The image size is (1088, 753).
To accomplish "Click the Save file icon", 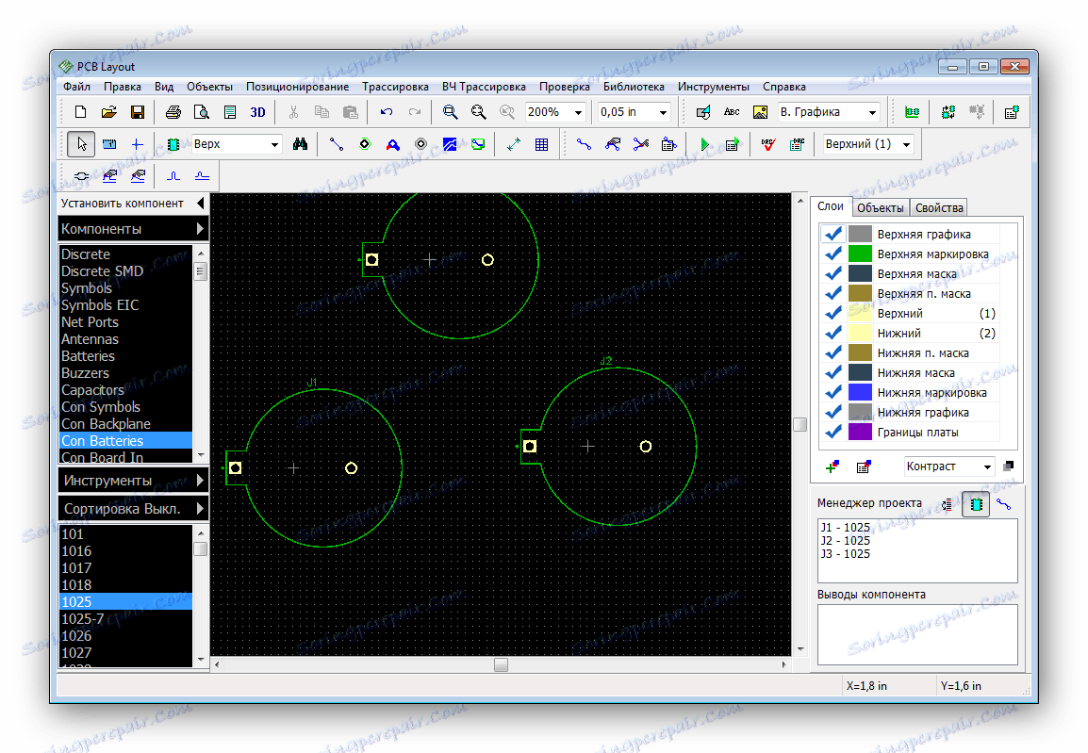I will (137, 112).
